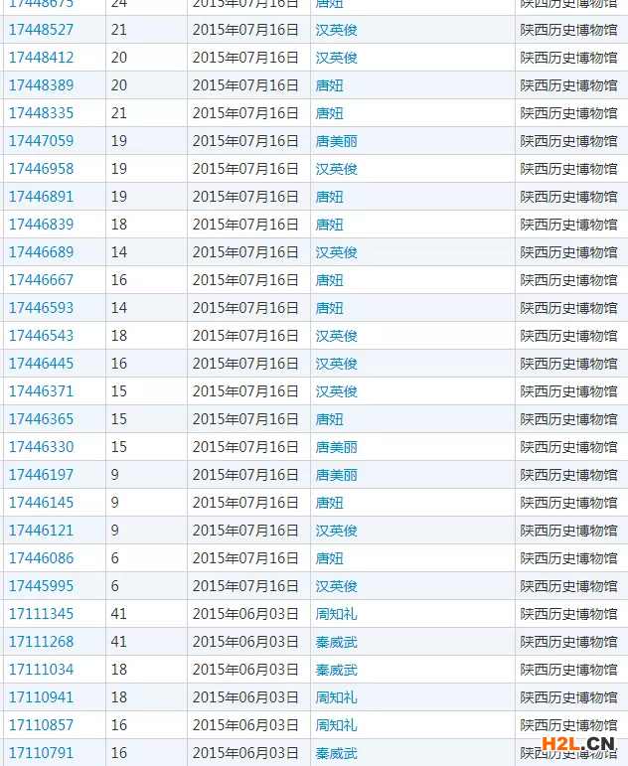Screen dimensions: 628x766
Task: Click 汉英俊 in row 17446543
Action: click(x=336, y=337)
